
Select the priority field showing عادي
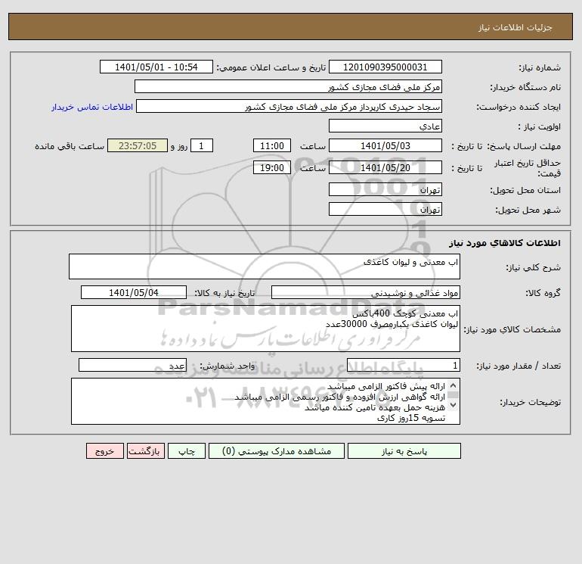coord(385,126)
